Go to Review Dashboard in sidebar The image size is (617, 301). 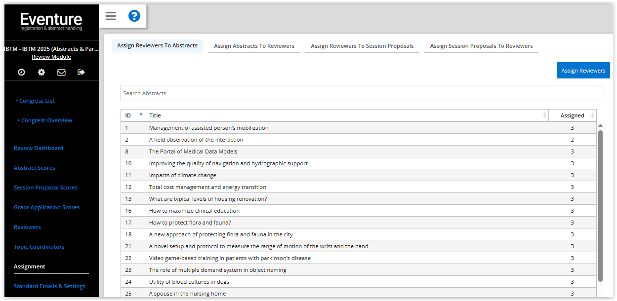pyautogui.click(x=39, y=148)
